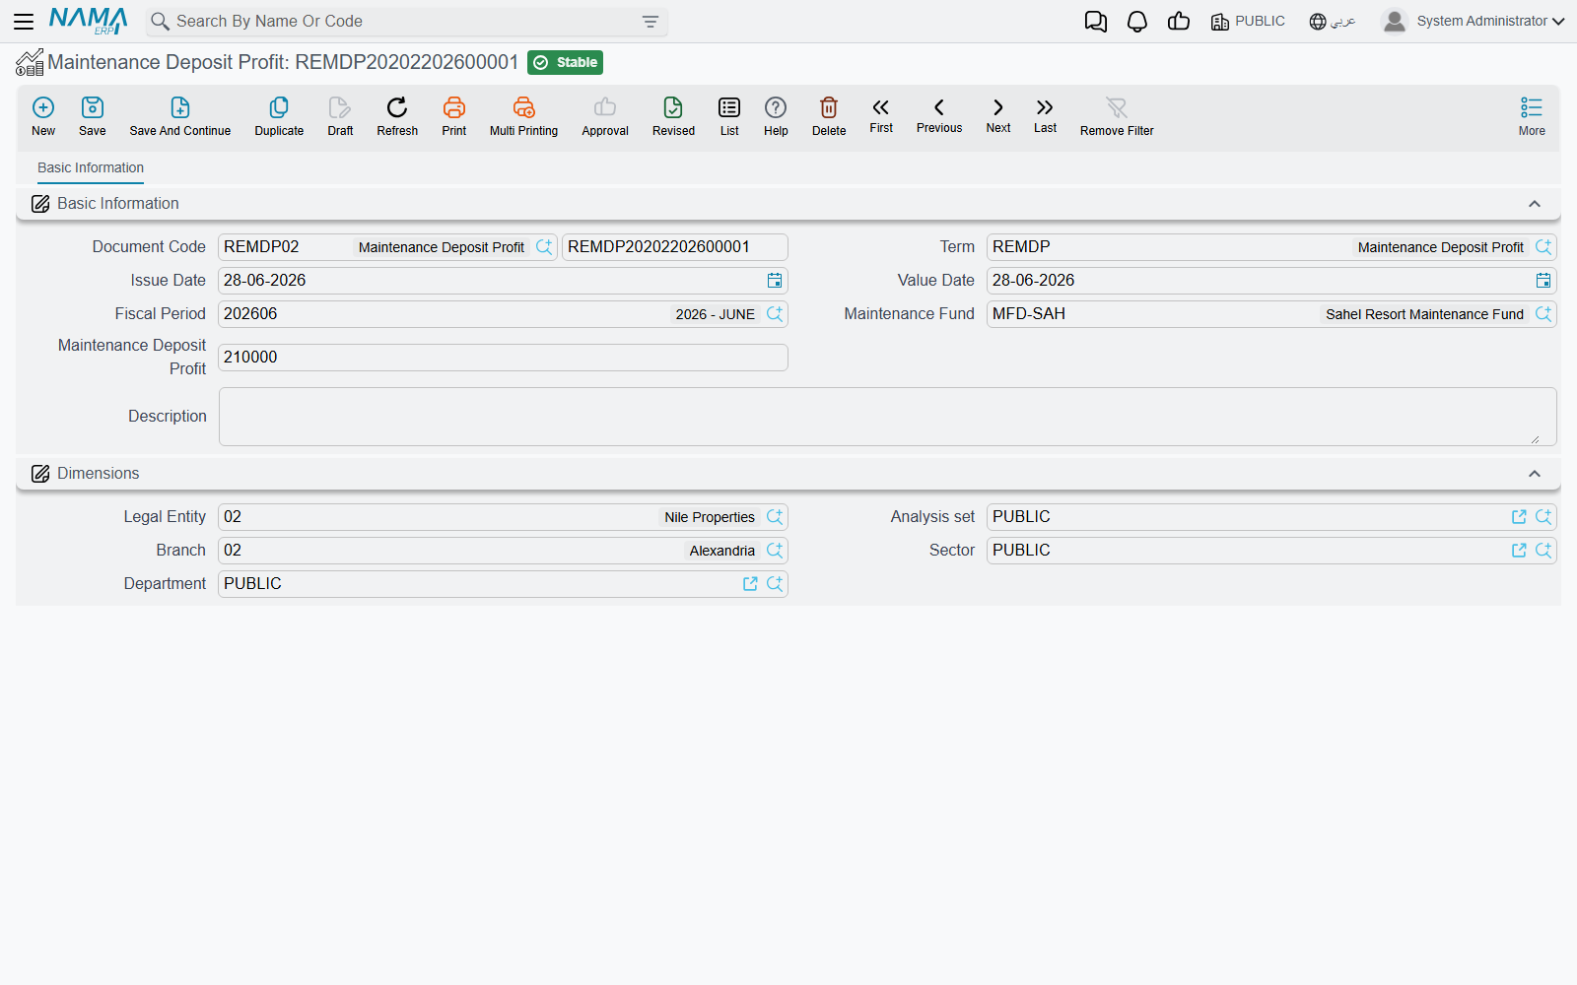Image resolution: width=1577 pixels, height=985 pixels.
Task: Click the Branch 02 Alexandria field
Action: click(x=503, y=551)
